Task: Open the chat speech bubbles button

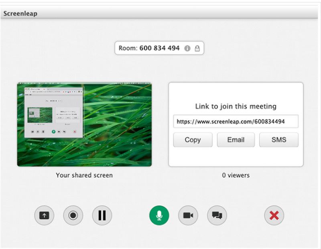Action: tap(217, 215)
